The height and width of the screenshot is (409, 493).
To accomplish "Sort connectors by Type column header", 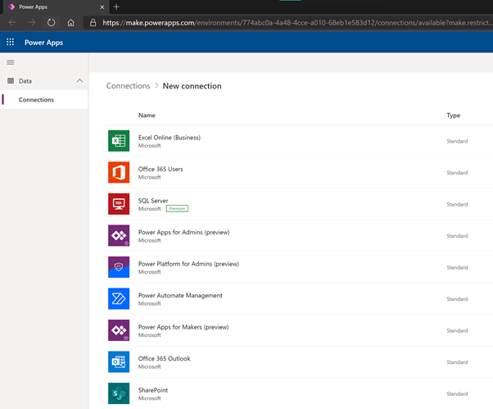I will pyautogui.click(x=453, y=116).
